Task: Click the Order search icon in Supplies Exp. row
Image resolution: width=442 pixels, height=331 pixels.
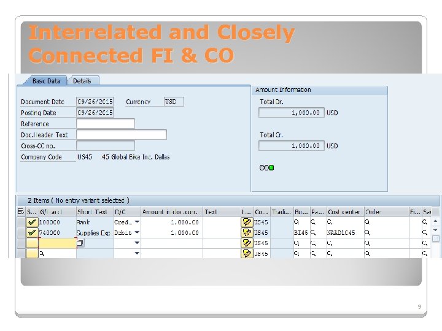Action: pyautogui.click(x=367, y=232)
